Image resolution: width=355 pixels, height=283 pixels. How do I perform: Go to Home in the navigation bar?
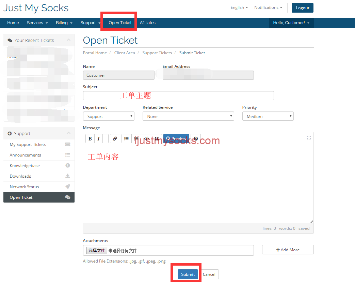coord(13,23)
